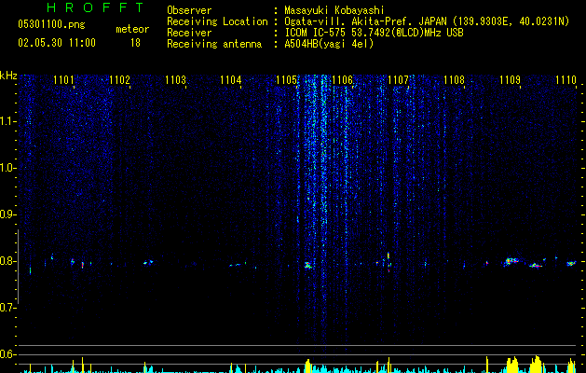
Task: Click the 1.1 kHz axis label
Action: (x=8, y=121)
